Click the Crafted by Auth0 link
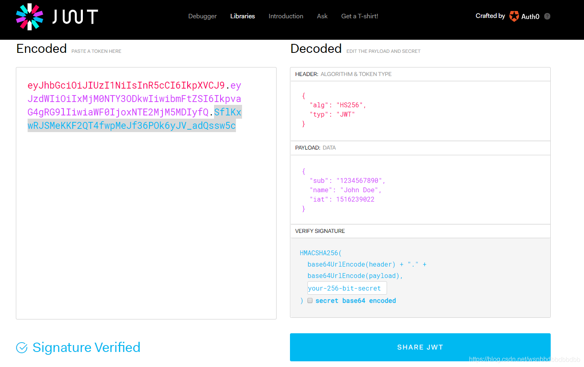Viewport: 584px width, 367px height. (x=507, y=16)
